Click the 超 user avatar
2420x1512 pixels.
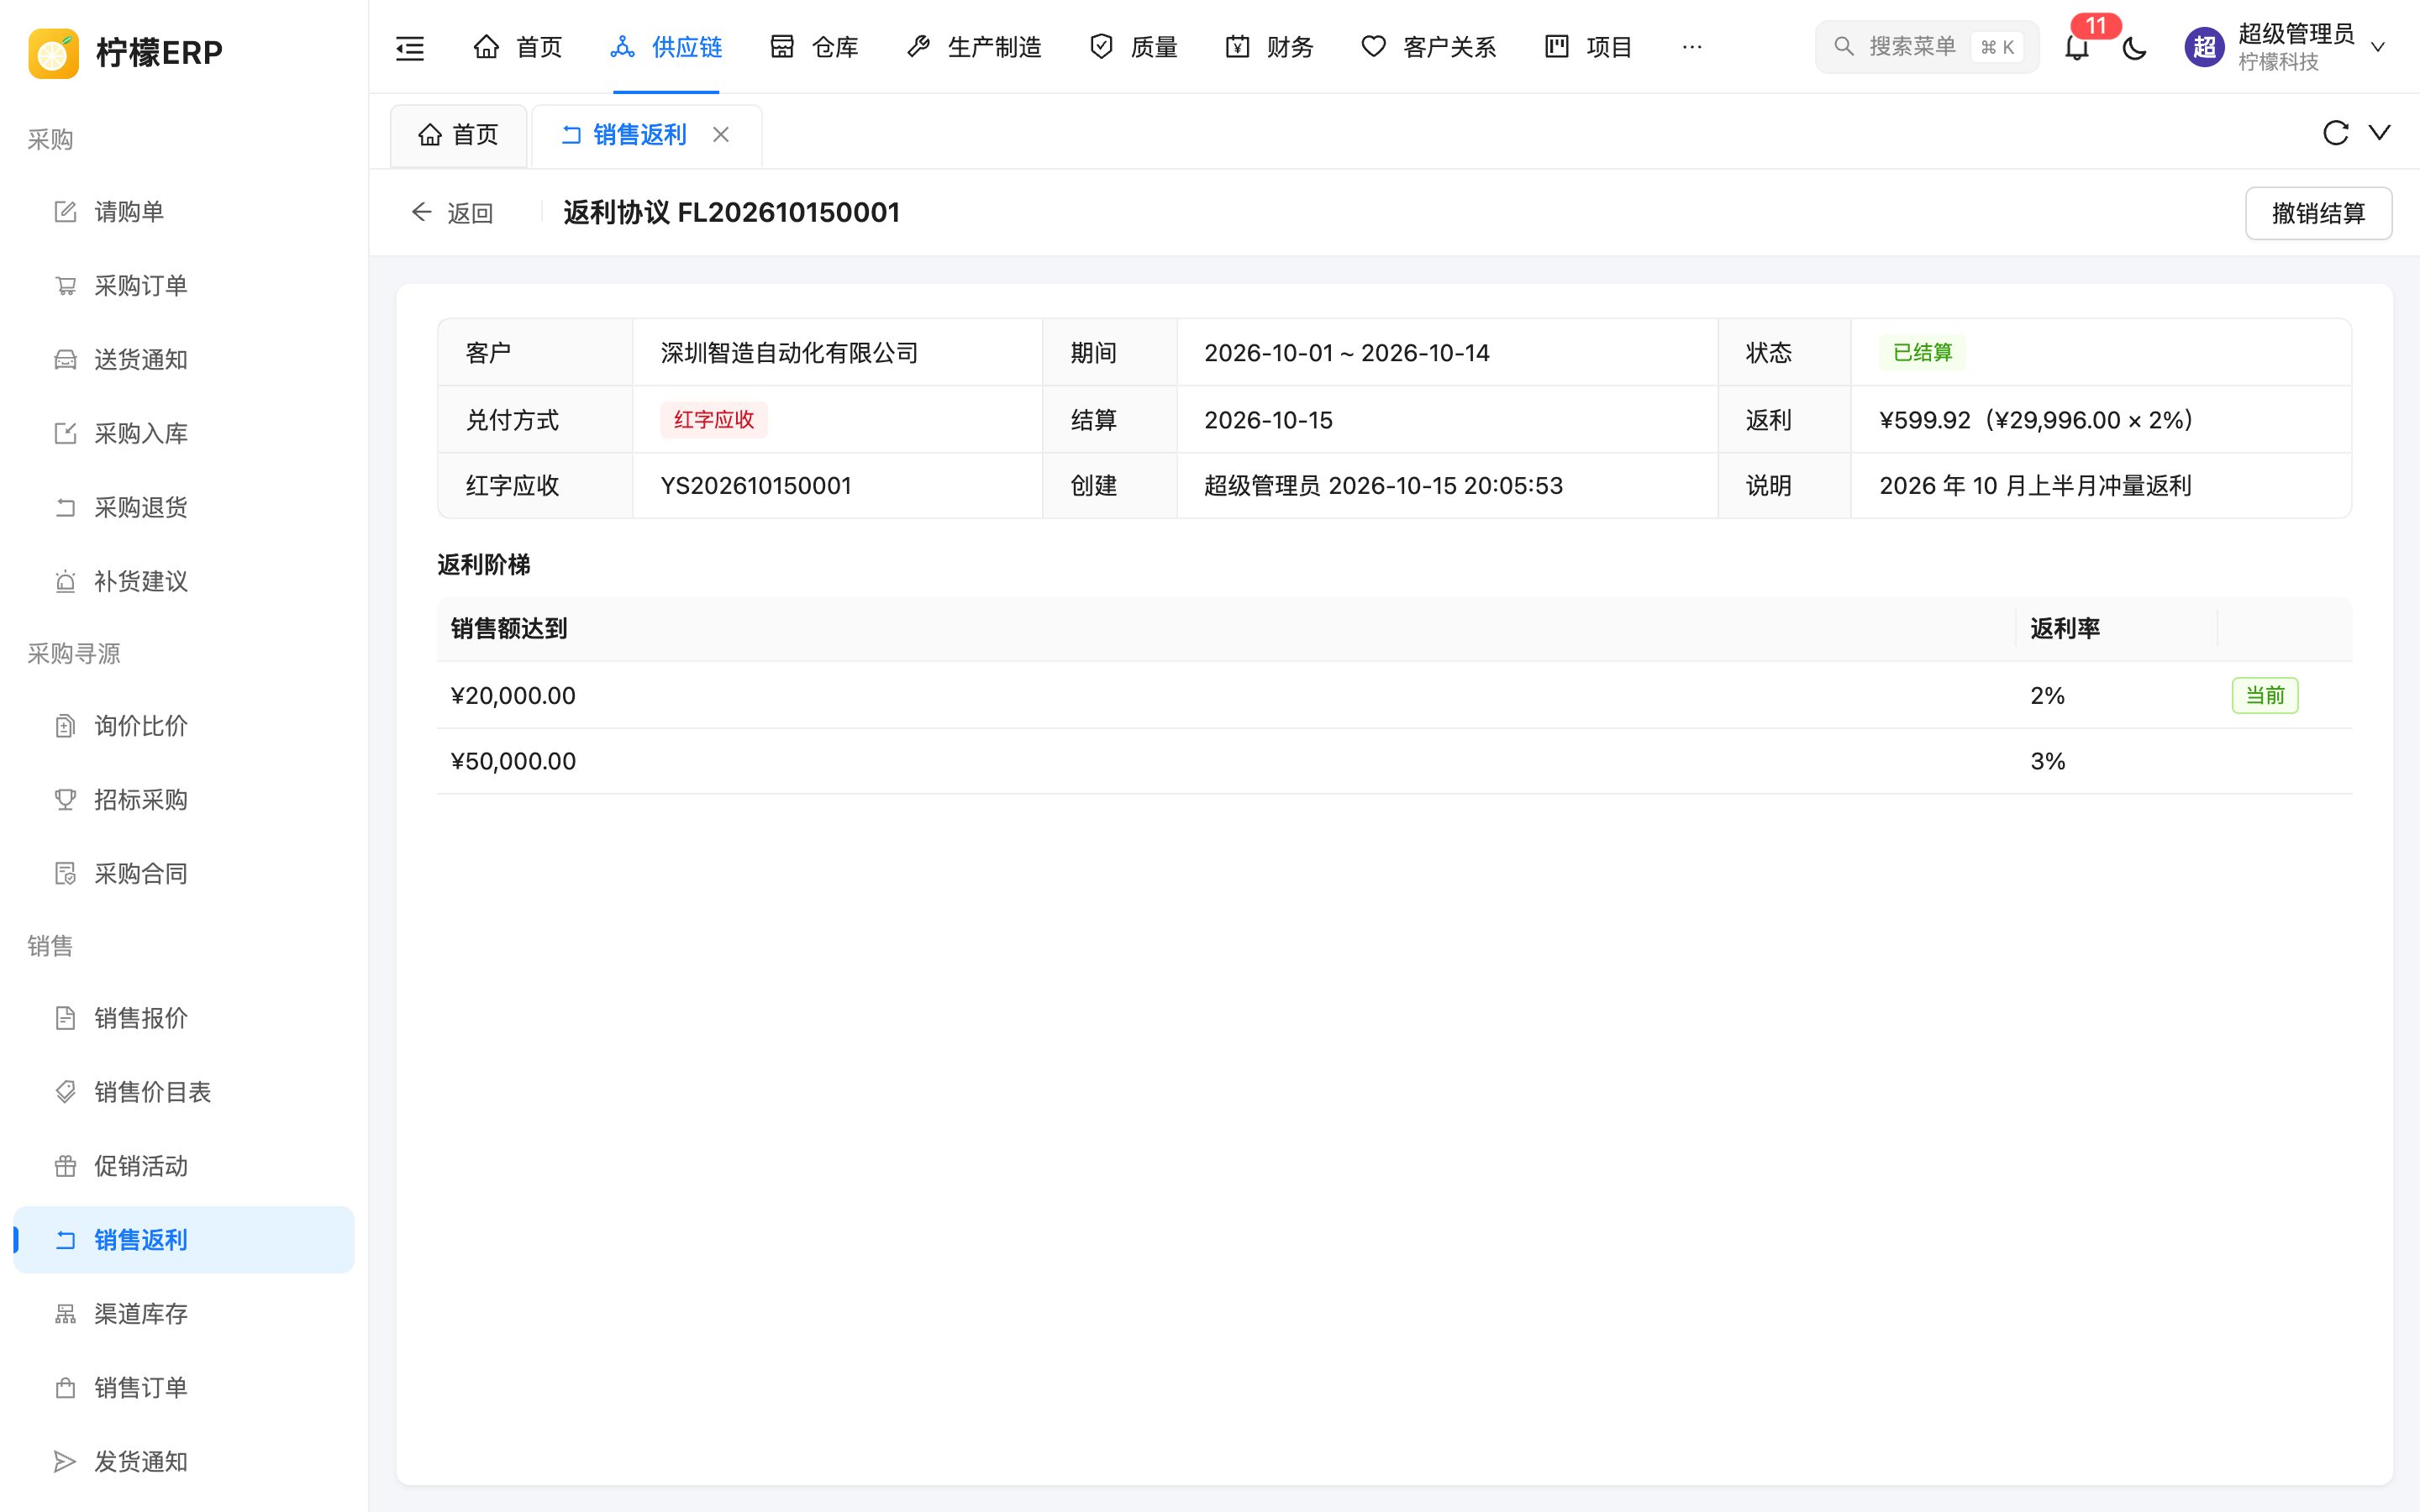coord(2204,47)
